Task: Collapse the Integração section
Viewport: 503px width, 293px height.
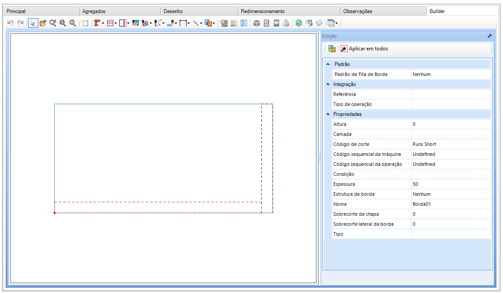Action: [328, 84]
